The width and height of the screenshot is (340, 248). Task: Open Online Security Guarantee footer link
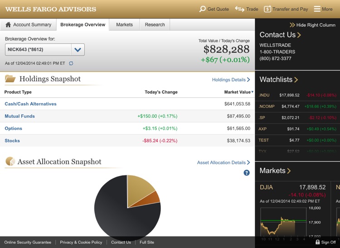click(x=28, y=242)
